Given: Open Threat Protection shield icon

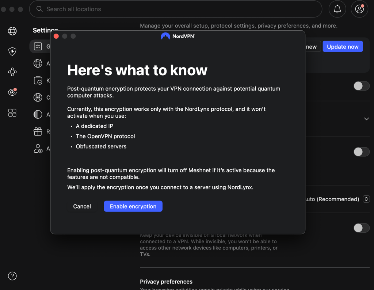Looking at the screenshot, I should [12, 51].
